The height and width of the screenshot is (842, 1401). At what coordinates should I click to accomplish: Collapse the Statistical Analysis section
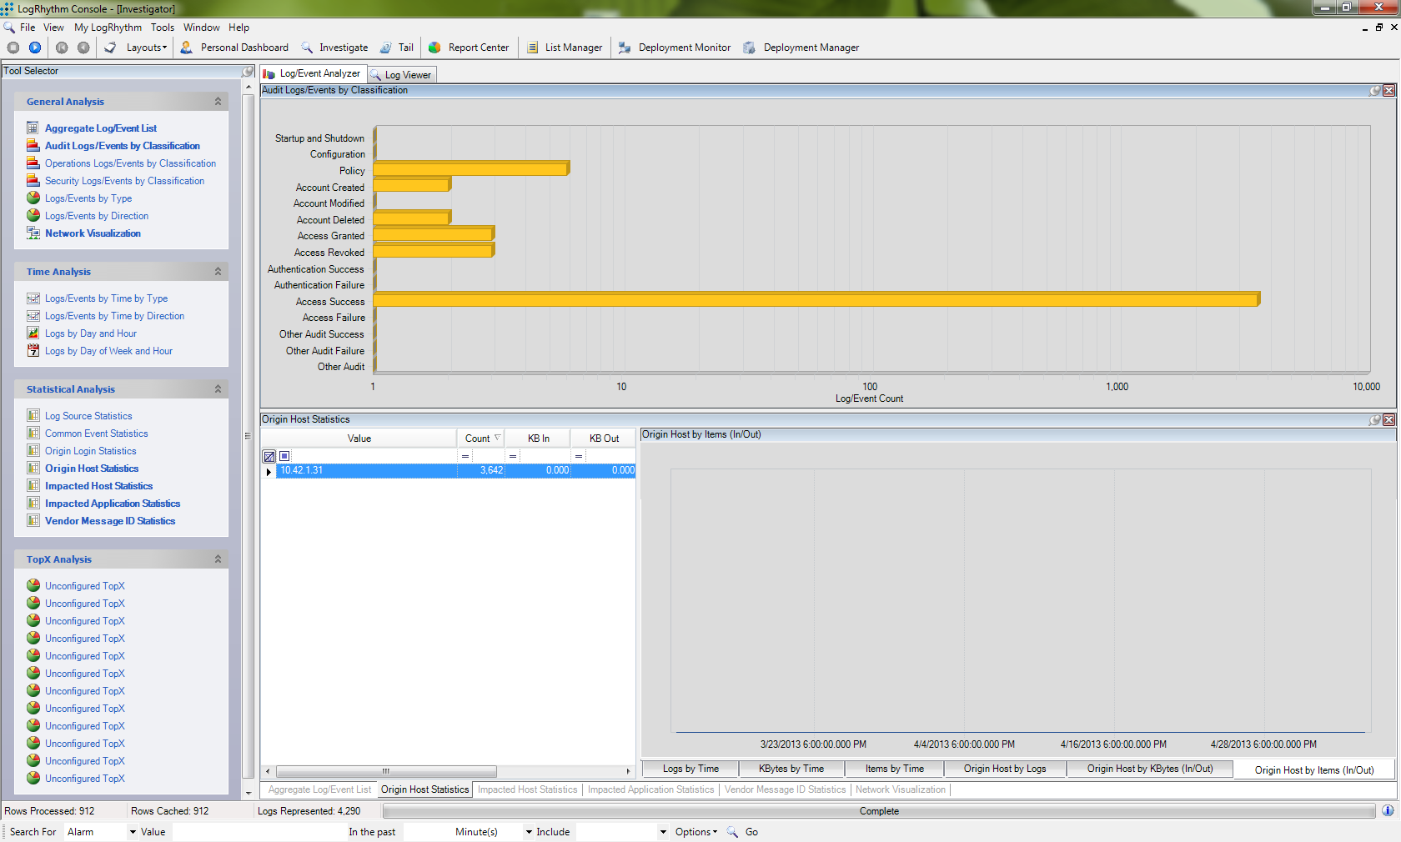click(218, 388)
